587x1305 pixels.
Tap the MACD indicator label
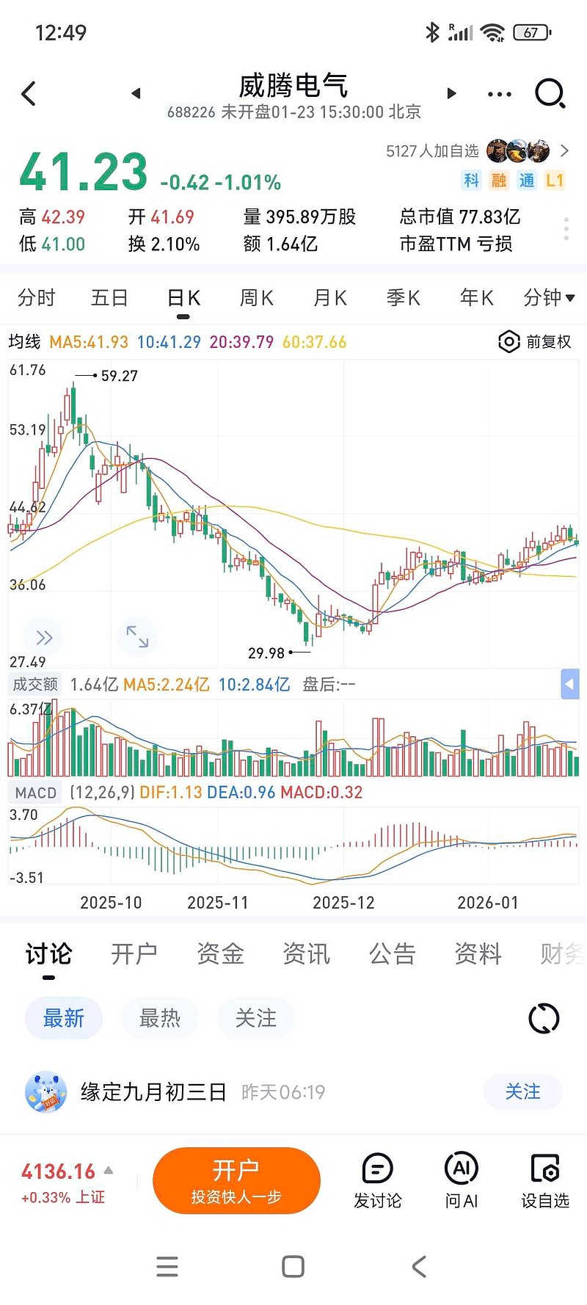(36, 793)
